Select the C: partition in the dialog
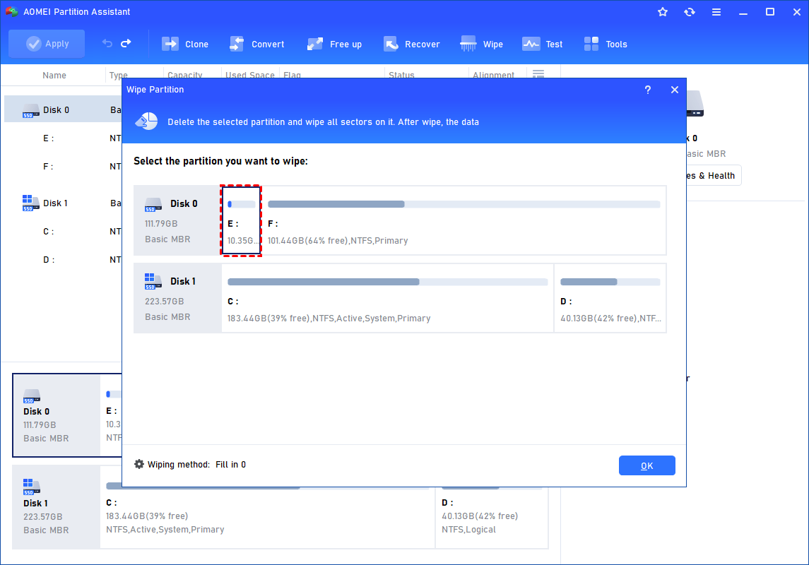The height and width of the screenshot is (565, 809). click(x=387, y=298)
